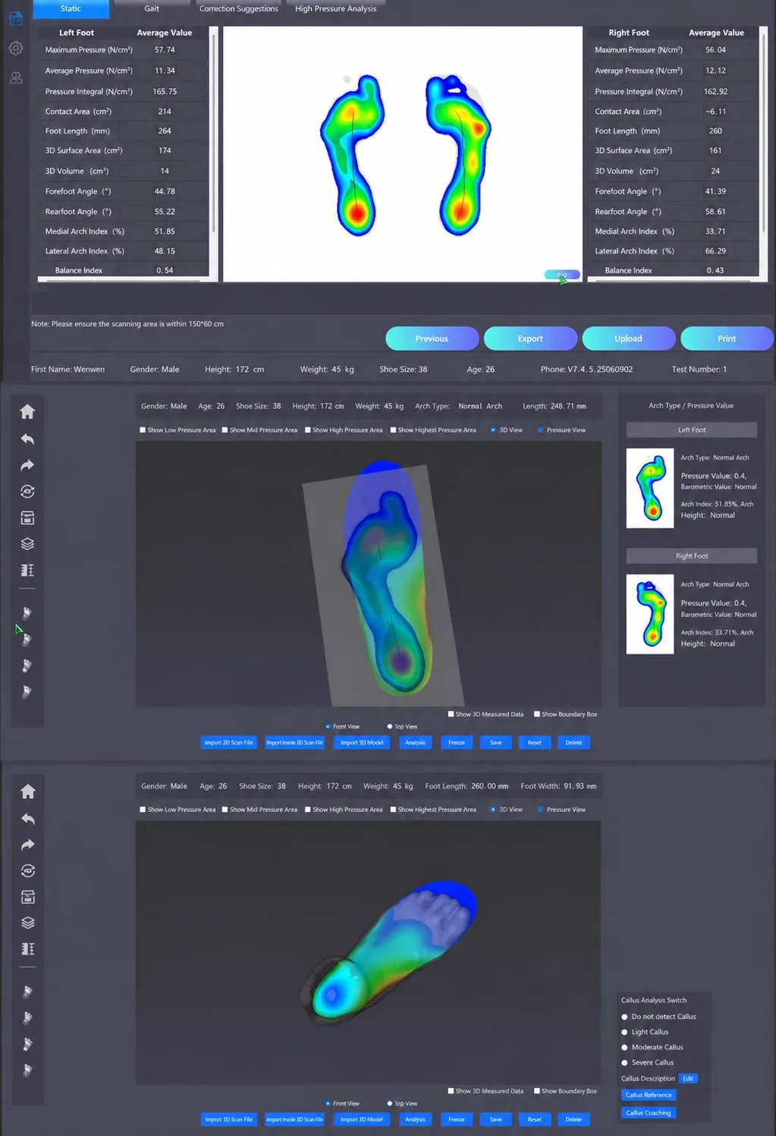The height and width of the screenshot is (1136, 776).
Task: Click the Left Foot pressure thumbnail
Action: (x=650, y=488)
